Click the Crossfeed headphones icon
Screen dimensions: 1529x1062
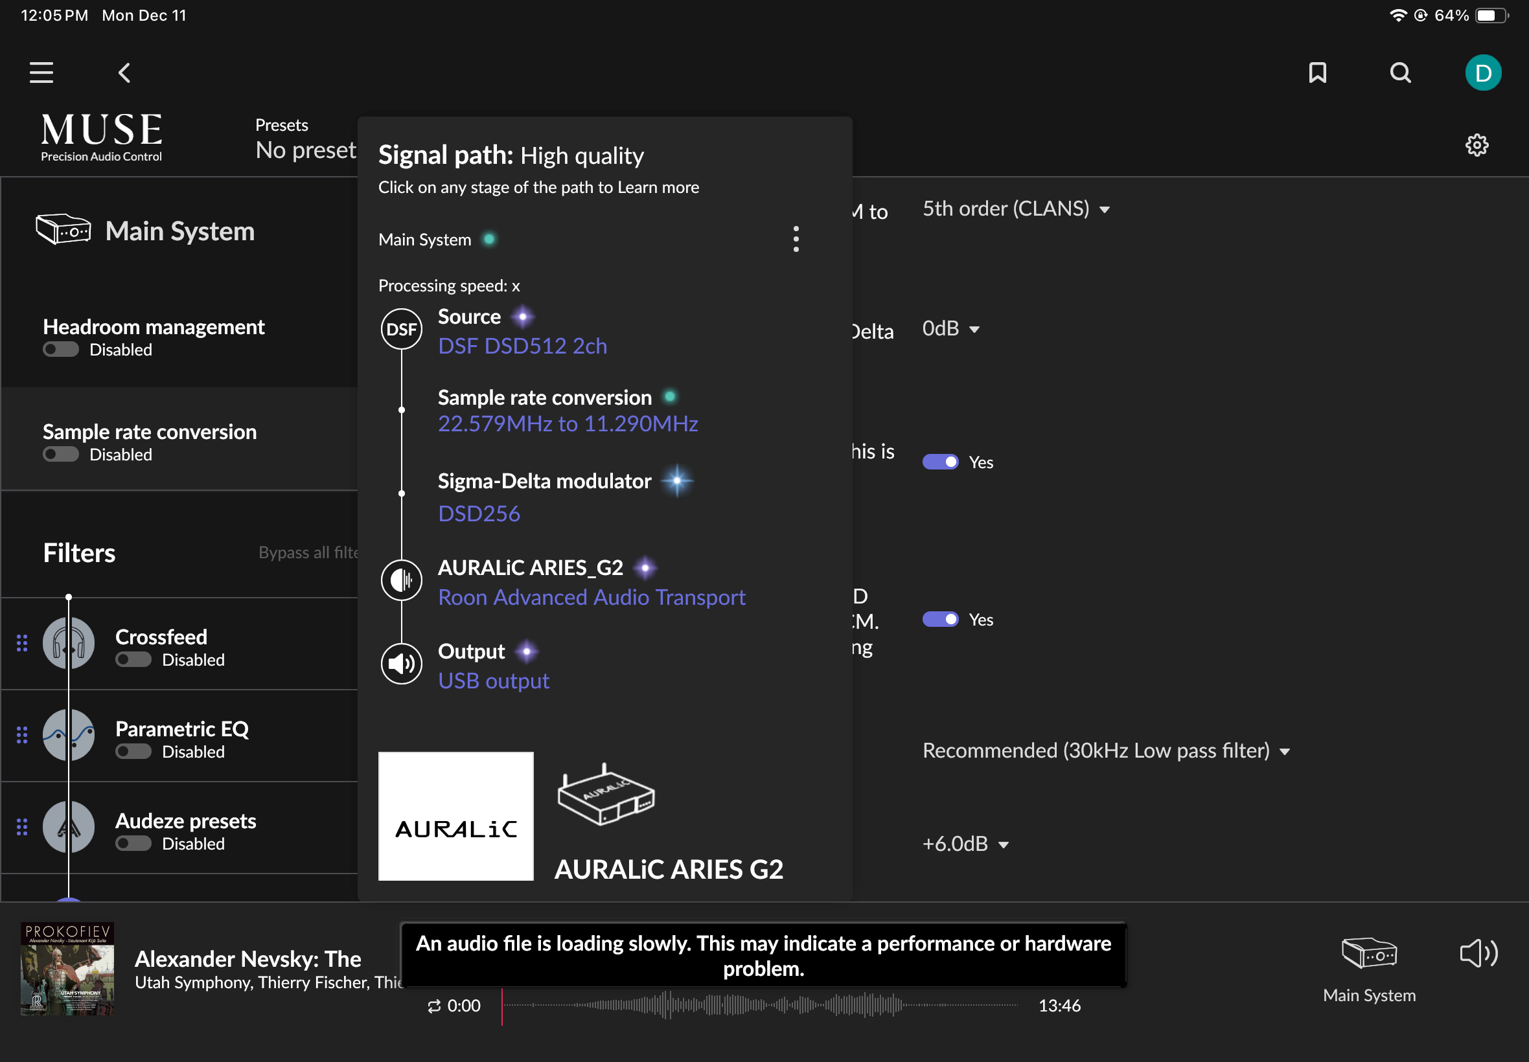(x=69, y=644)
